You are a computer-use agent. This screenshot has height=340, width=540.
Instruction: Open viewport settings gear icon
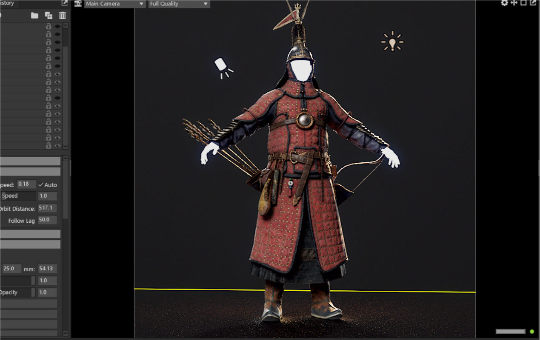coord(504,3)
